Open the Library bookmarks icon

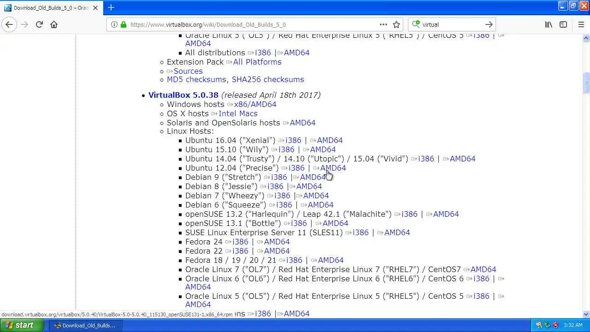(549, 24)
